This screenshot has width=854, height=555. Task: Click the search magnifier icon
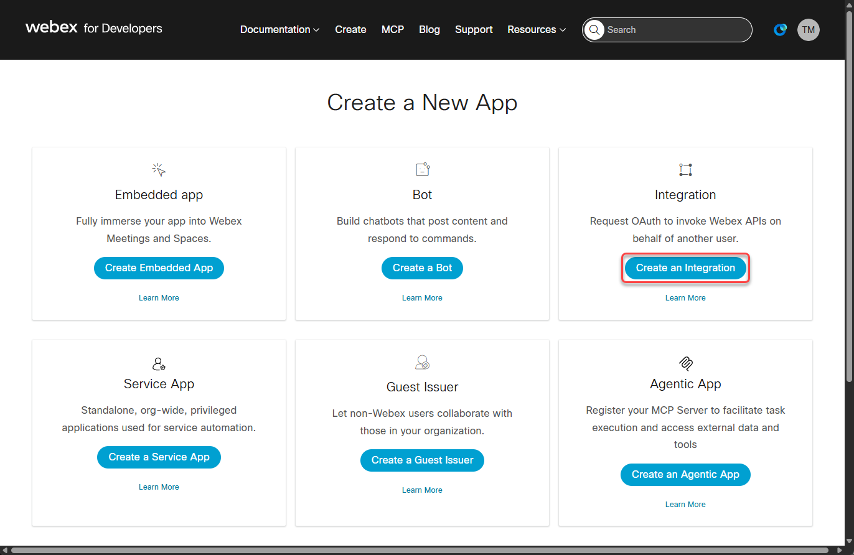594,30
